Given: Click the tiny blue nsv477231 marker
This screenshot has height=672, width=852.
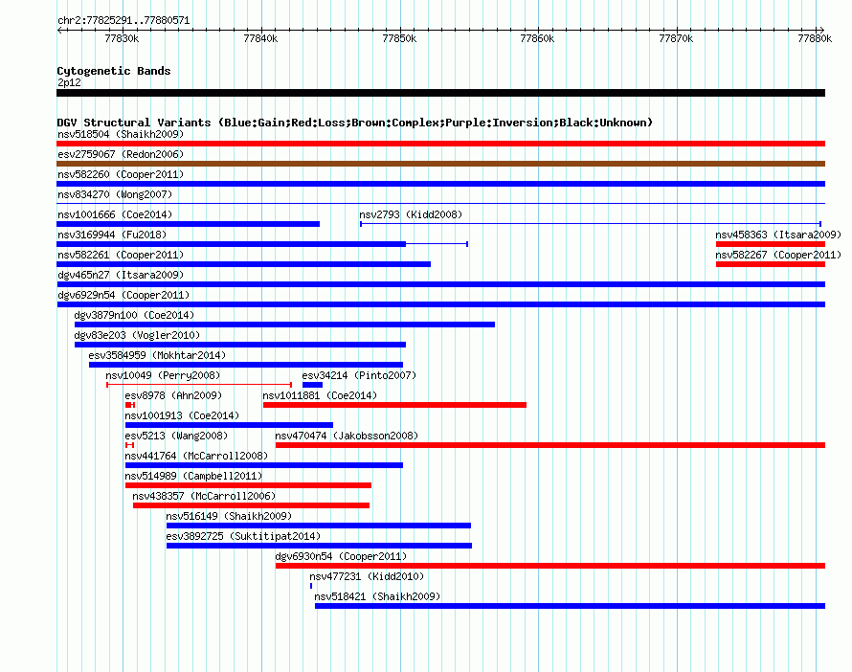Looking at the screenshot, I should 311,586.
